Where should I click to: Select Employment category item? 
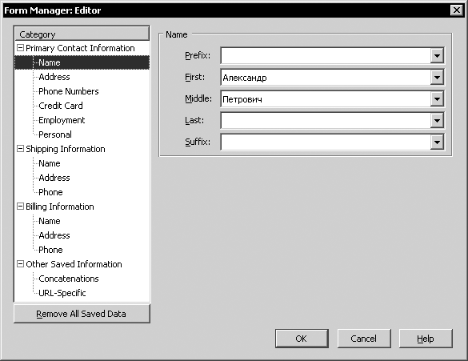(x=62, y=120)
